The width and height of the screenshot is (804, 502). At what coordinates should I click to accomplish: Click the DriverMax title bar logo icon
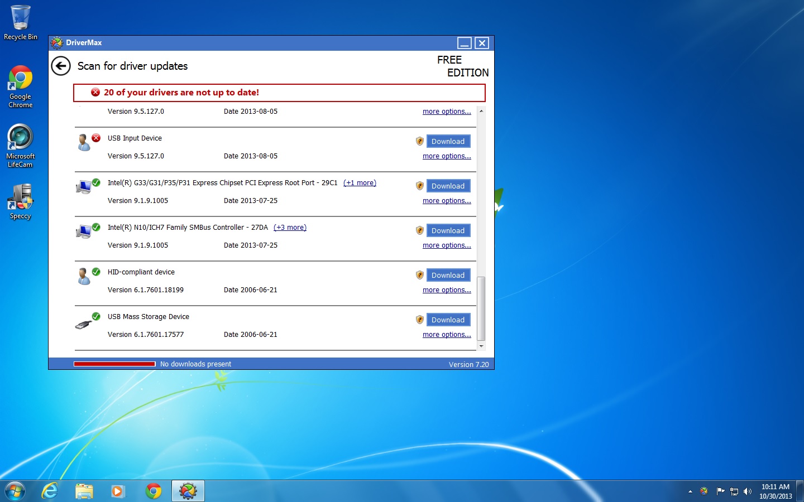56,43
